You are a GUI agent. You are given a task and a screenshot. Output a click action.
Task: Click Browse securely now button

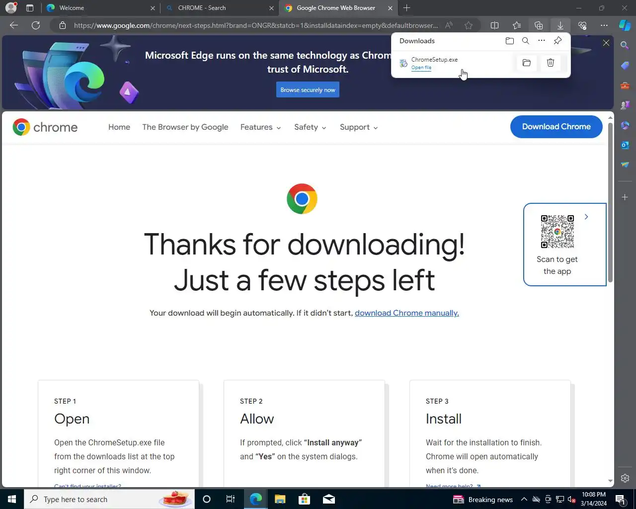[308, 90]
